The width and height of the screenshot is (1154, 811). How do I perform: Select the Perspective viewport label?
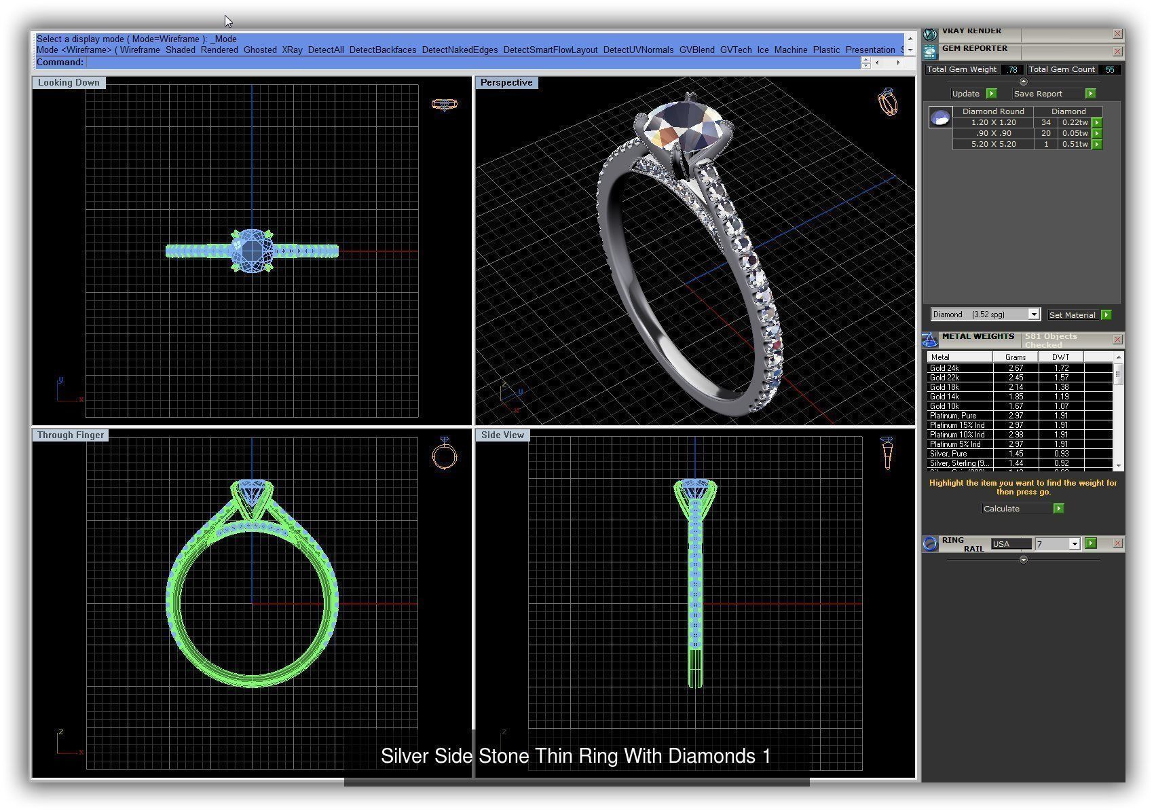point(506,82)
